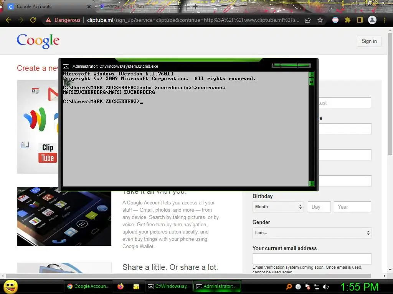The height and width of the screenshot is (294, 393).
Task: Click the URL in the address bar
Action: click(193, 20)
